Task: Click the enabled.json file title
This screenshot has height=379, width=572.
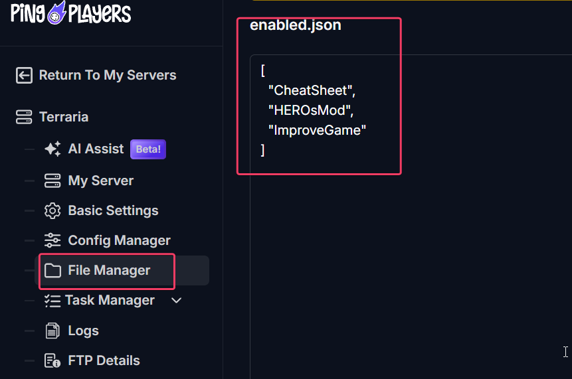Action: [296, 25]
